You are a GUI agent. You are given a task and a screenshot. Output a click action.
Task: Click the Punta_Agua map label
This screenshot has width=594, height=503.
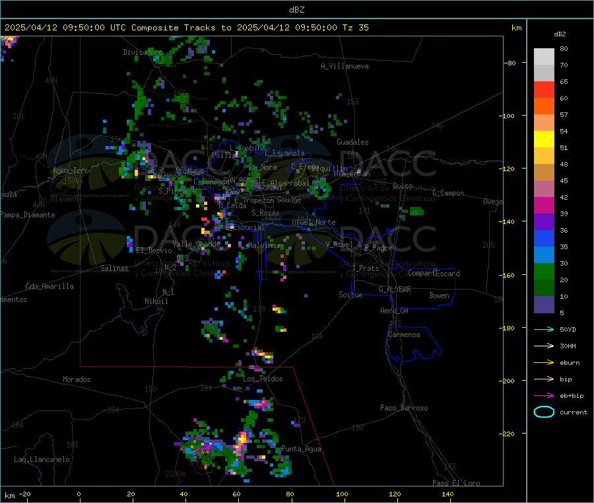pyautogui.click(x=301, y=449)
